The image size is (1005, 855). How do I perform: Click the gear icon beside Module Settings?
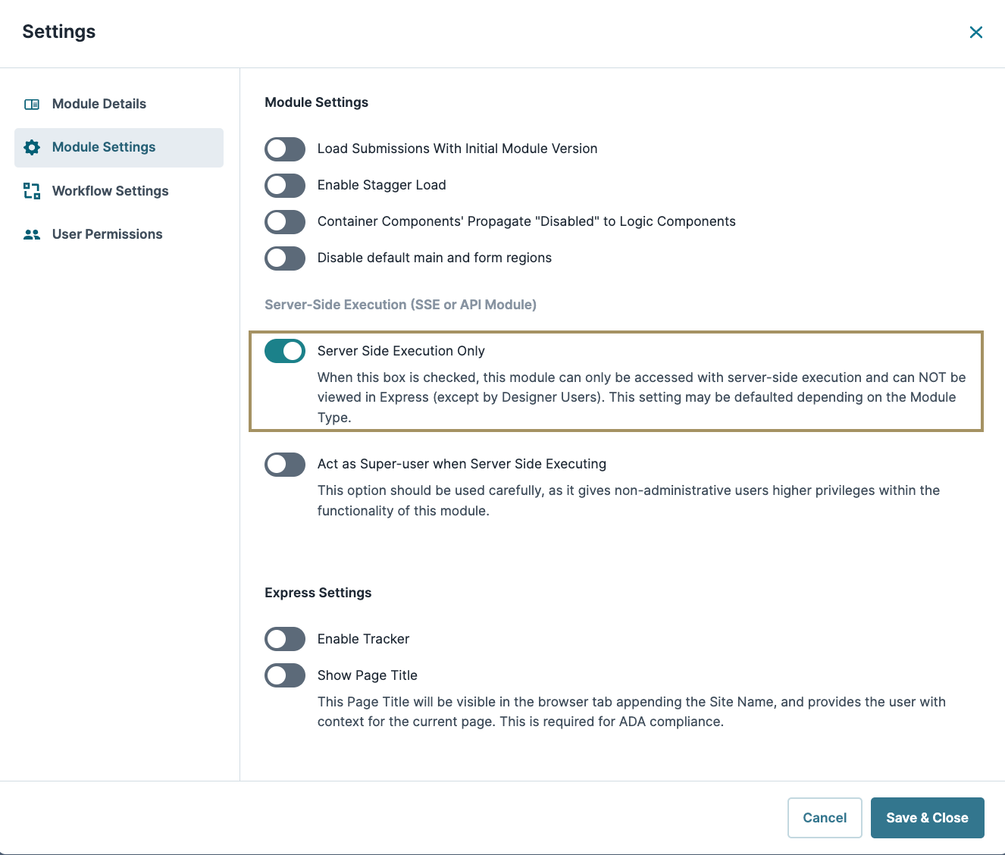tap(31, 147)
